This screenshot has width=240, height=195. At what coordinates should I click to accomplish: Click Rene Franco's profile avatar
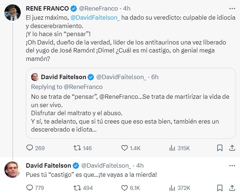pyautogui.click(x=12, y=13)
